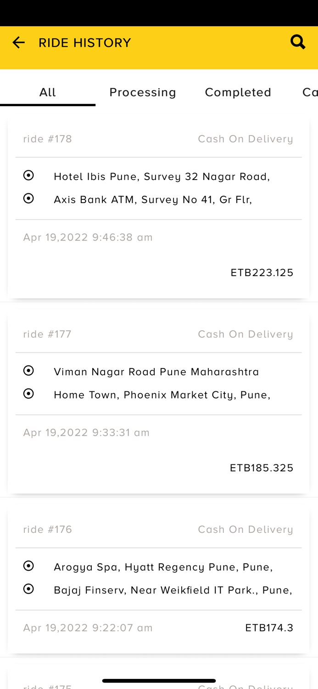Tap the pickup point icon on ride #177

(x=28, y=370)
